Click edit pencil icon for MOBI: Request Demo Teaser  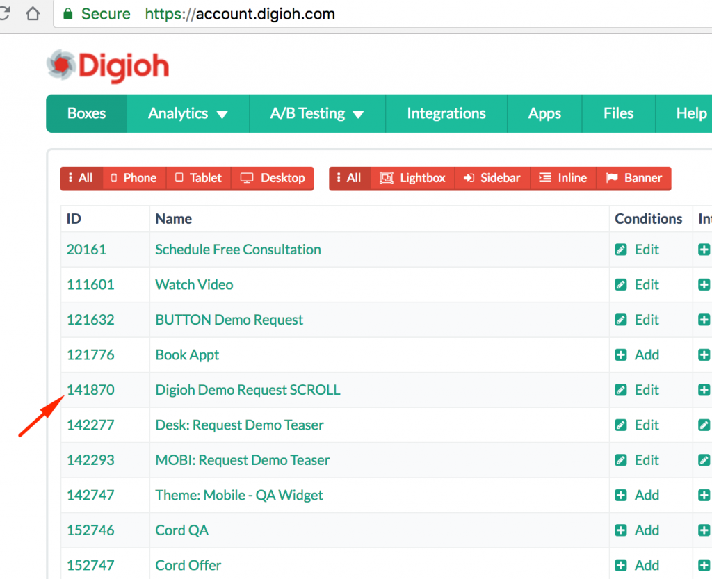click(621, 460)
